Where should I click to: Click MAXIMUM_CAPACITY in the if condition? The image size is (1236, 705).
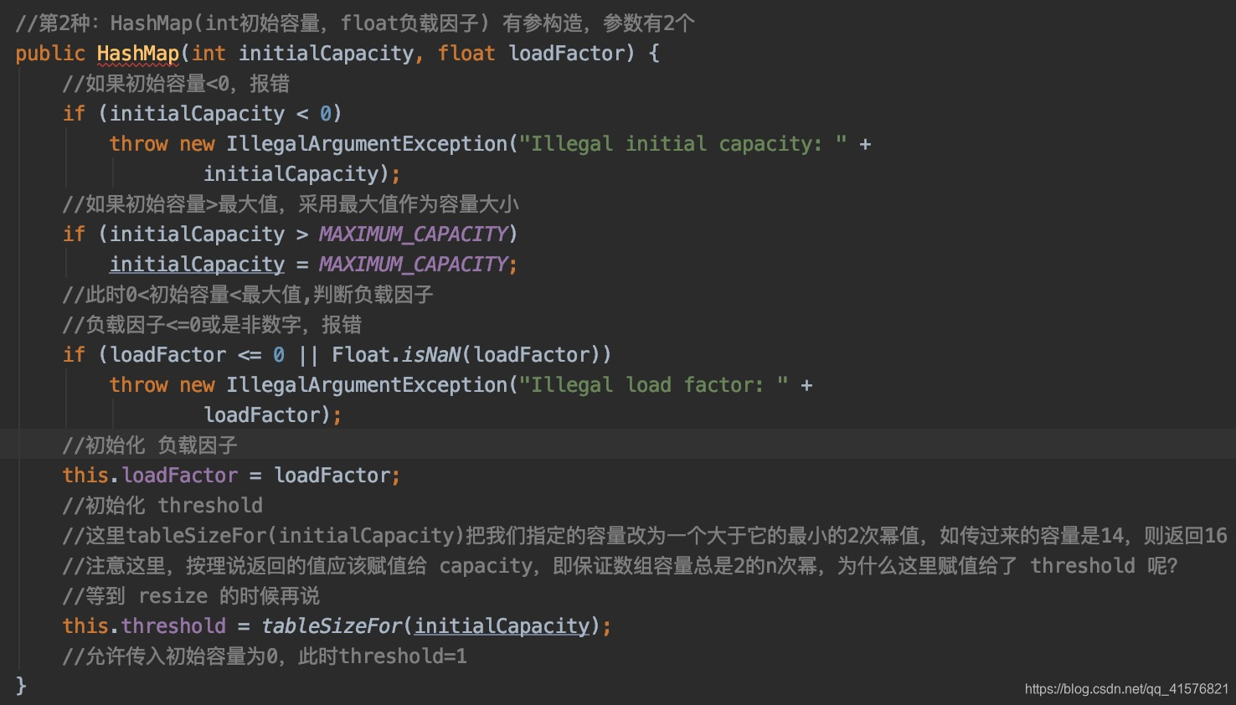tap(414, 234)
